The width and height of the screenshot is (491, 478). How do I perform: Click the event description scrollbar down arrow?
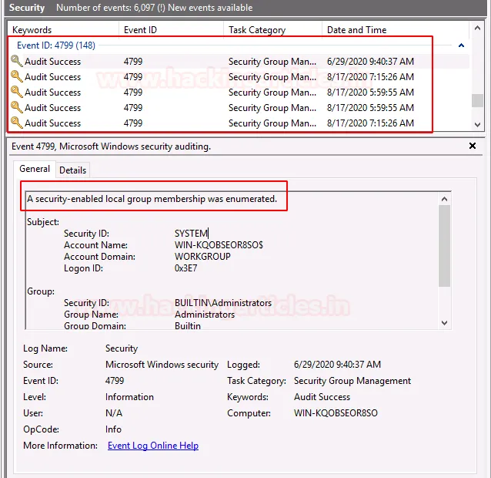pos(444,324)
